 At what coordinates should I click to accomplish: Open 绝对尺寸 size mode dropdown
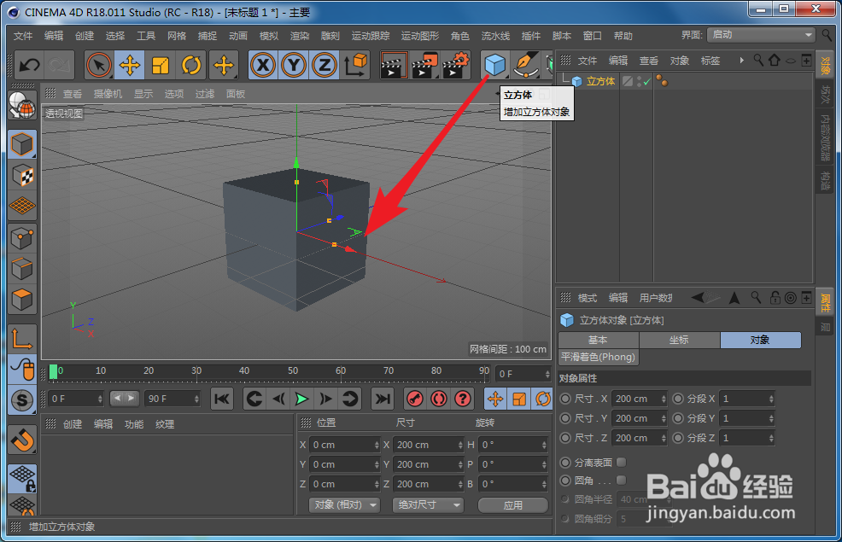pos(428,505)
